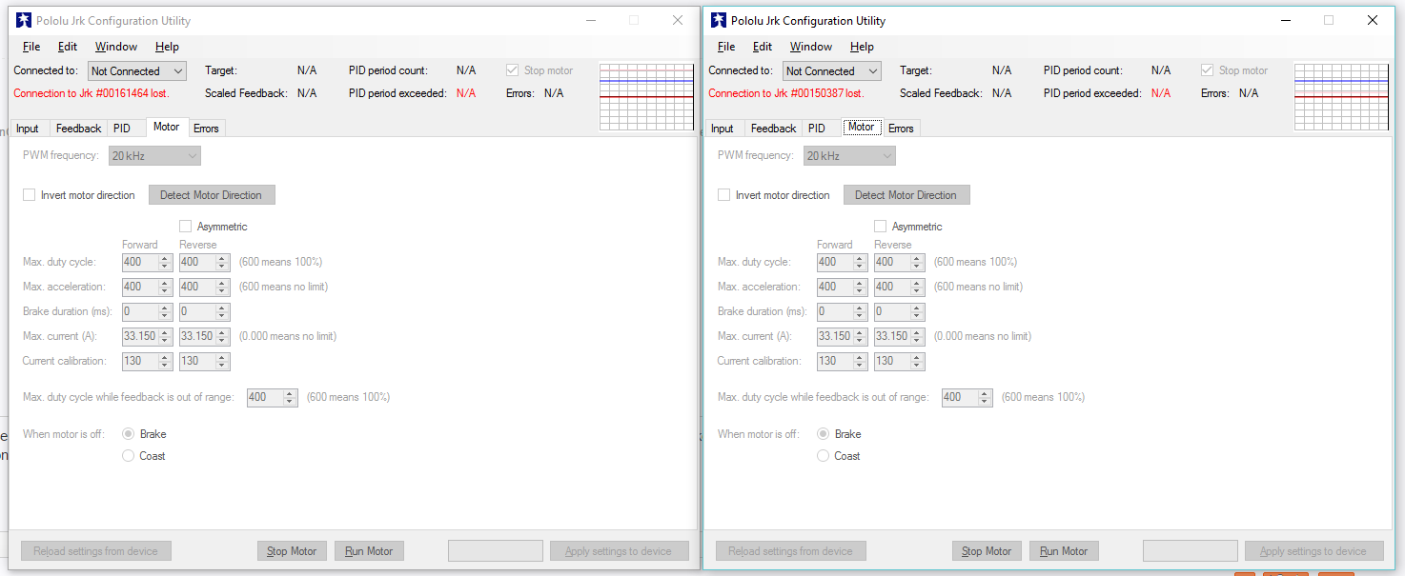
Task: Click the Stop Motor button in the #00161464 window
Action: pyautogui.click(x=292, y=551)
